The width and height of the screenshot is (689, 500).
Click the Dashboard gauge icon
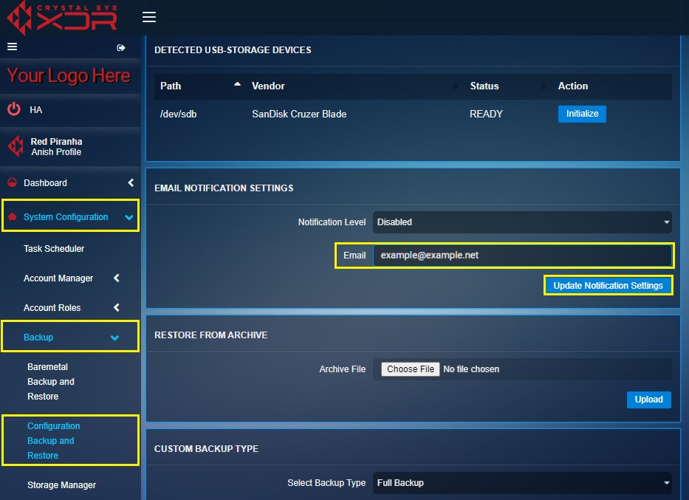[x=13, y=182]
